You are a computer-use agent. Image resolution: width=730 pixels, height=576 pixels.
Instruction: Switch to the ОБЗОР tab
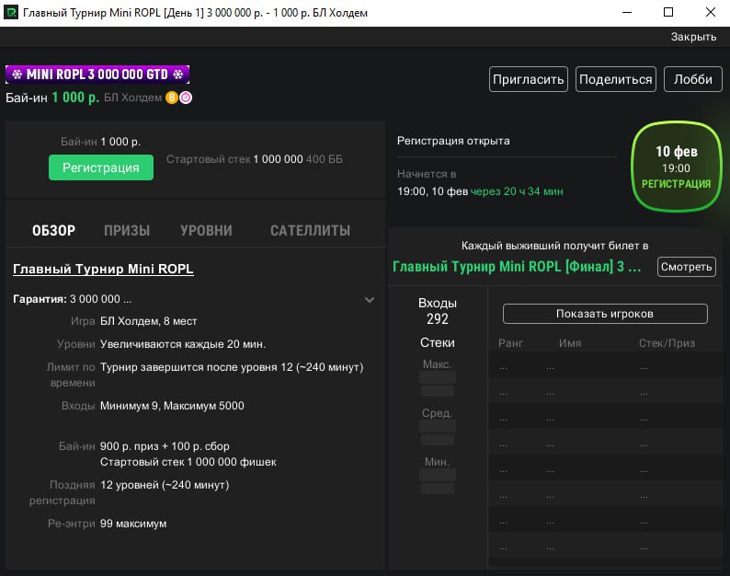(x=53, y=230)
